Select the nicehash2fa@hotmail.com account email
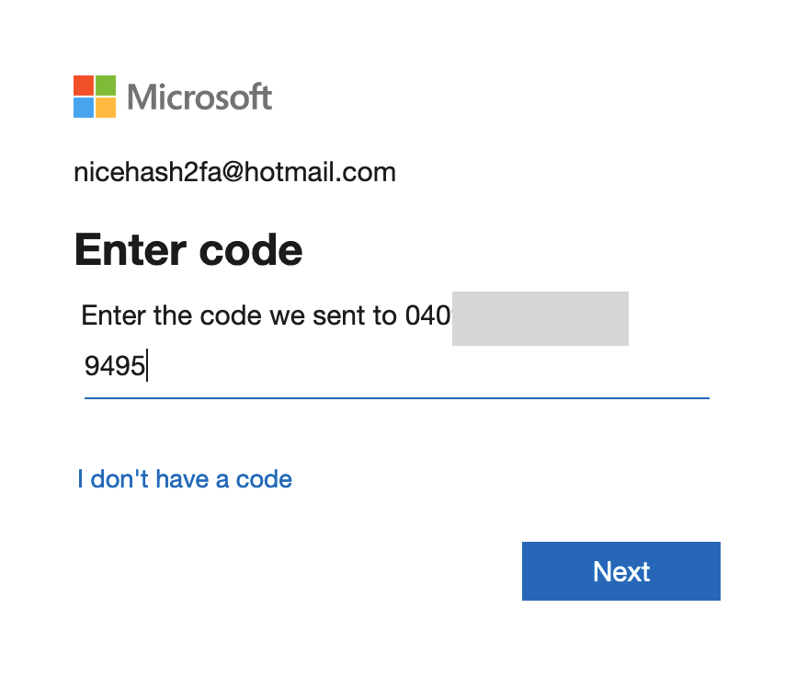796x677 pixels. [x=234, y=172]
